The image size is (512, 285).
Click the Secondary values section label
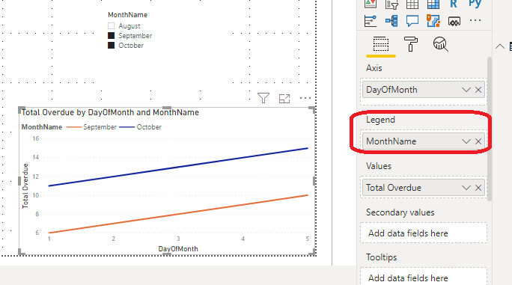[400, 212]
